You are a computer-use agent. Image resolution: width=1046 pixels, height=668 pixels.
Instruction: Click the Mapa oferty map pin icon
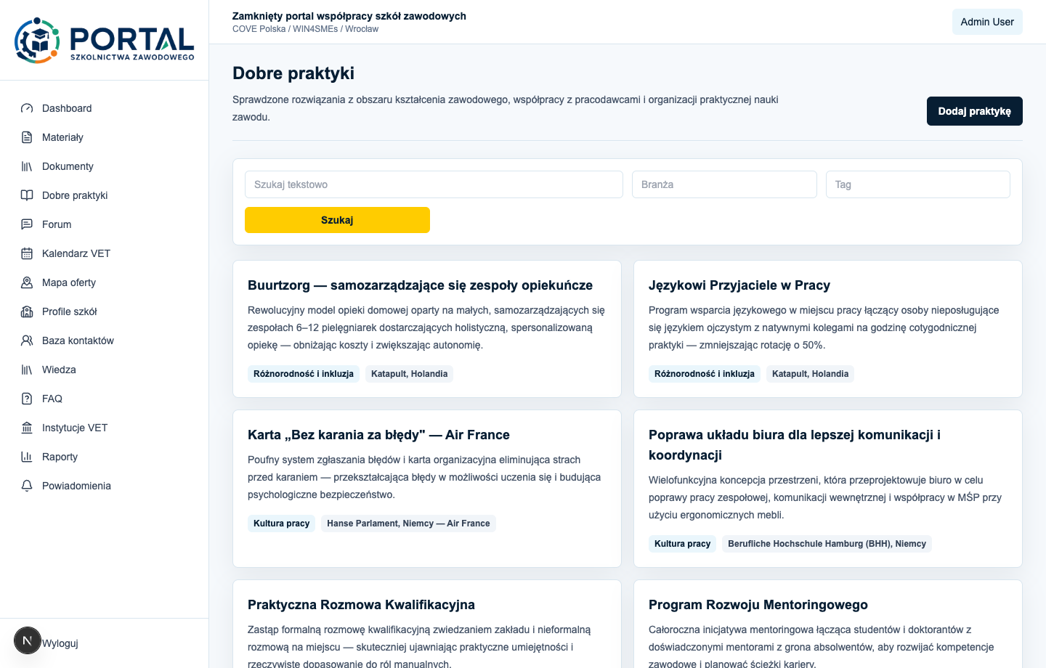(27, 282)
